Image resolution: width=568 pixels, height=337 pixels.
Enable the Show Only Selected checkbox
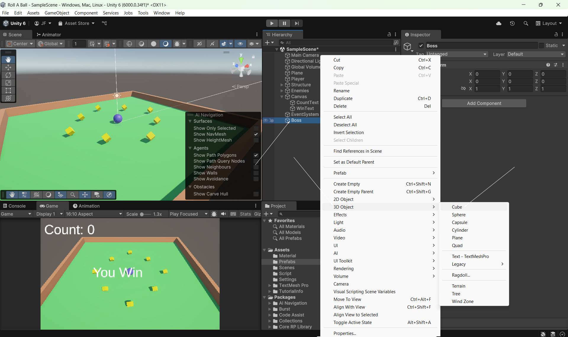coord(256,128)
